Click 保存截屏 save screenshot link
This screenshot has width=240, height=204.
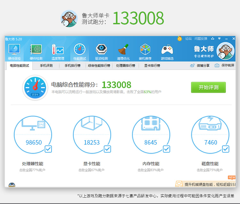click(x=228, y=65)
